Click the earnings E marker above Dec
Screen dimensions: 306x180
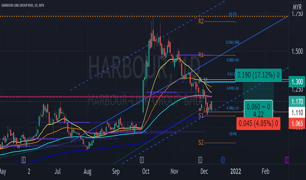200,160
